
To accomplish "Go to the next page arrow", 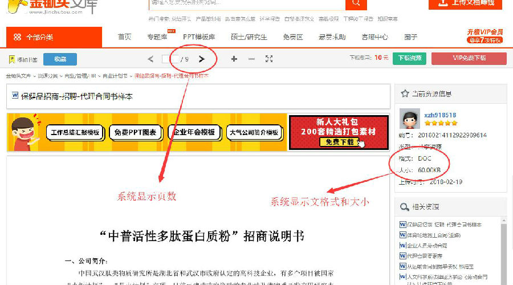I will click(x=202, y=59).
